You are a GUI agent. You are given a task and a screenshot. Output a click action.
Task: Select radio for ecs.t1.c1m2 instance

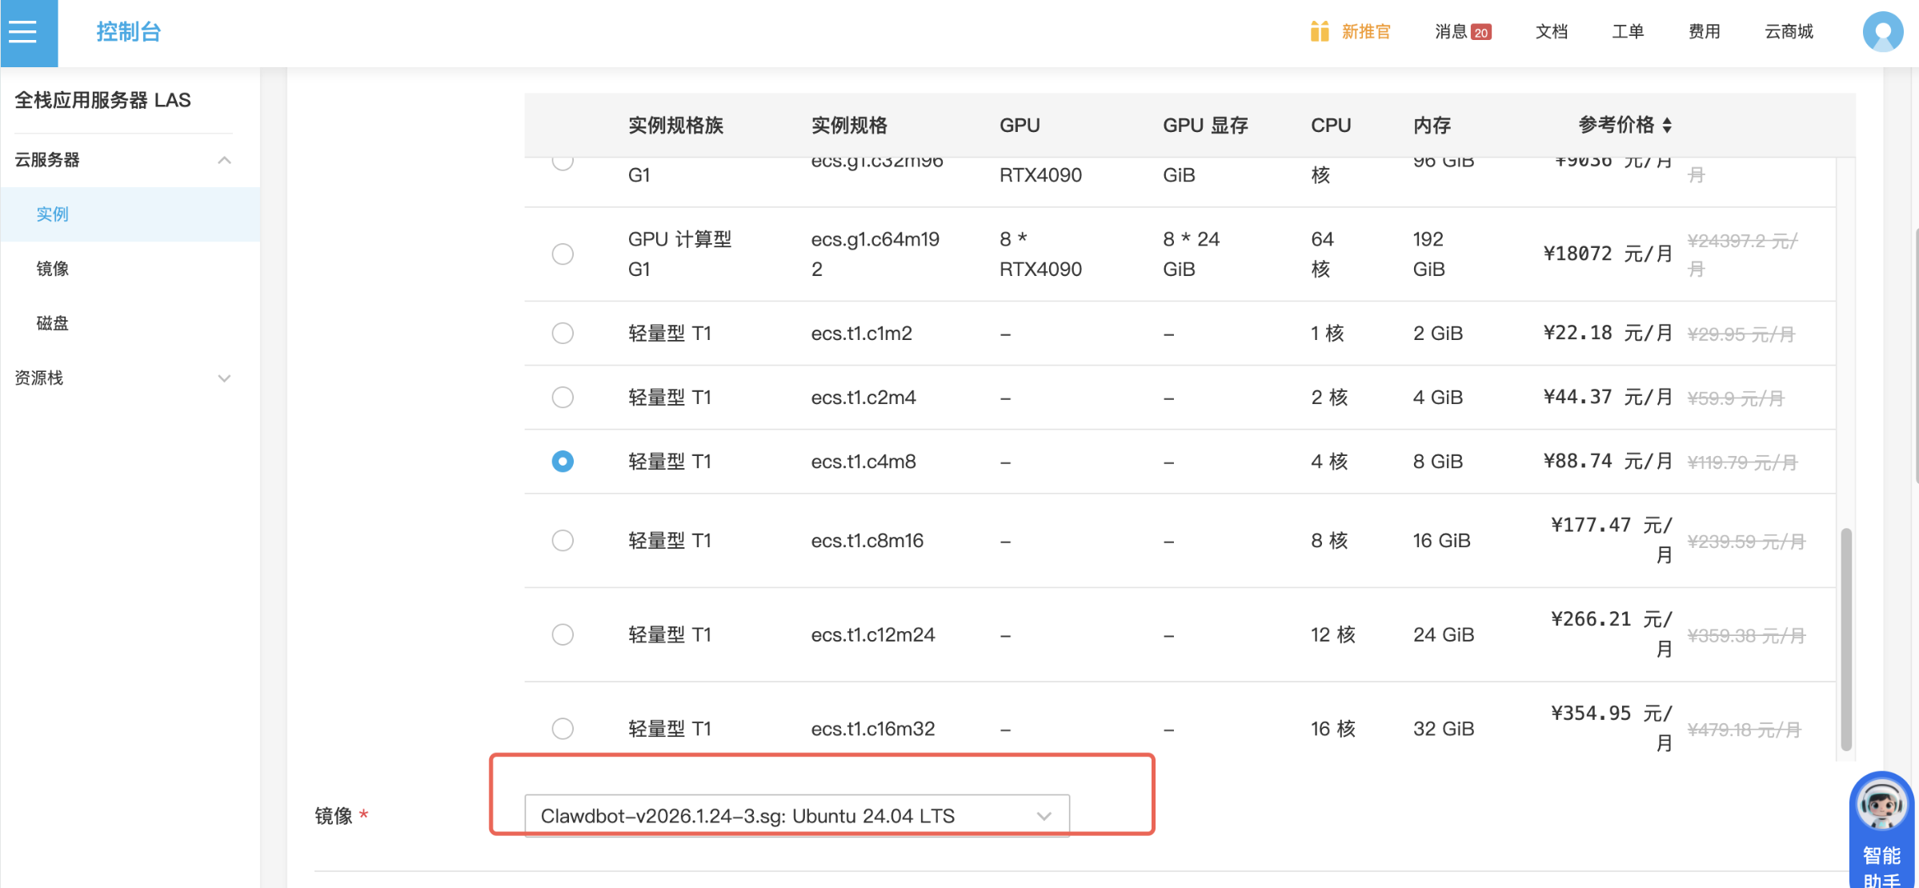pyautogui.click(x=563, y=333)
